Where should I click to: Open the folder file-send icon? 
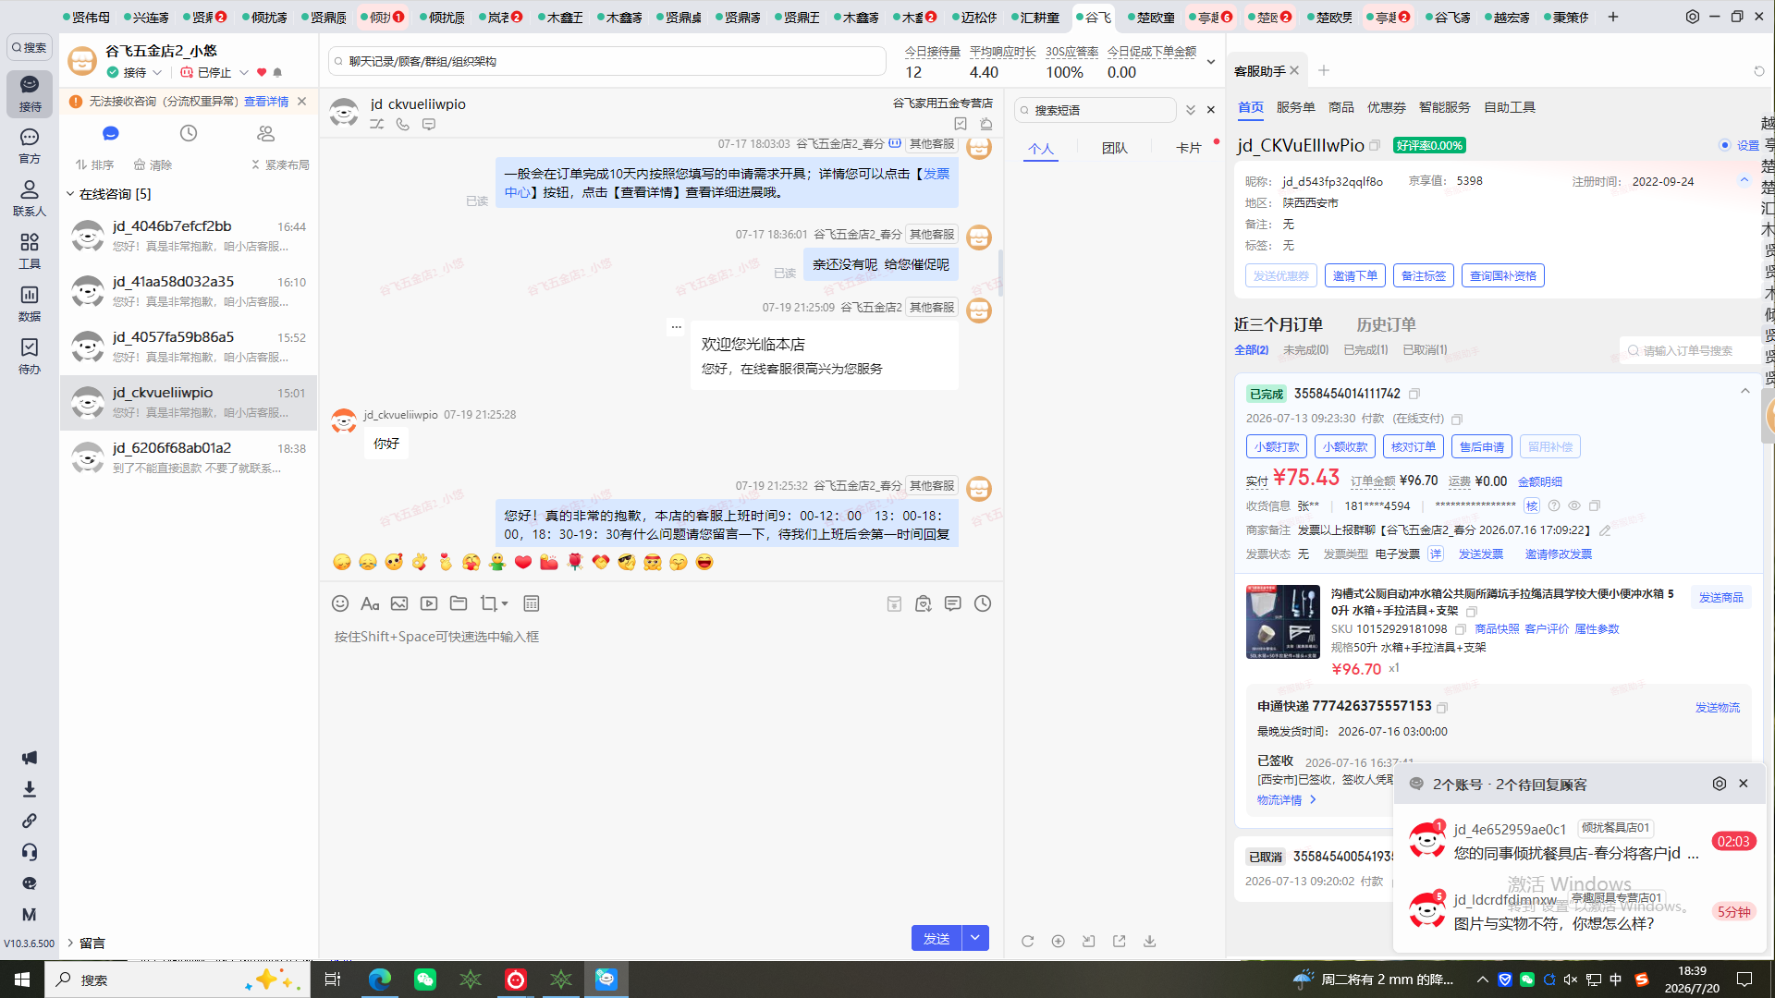click(459, 603)
